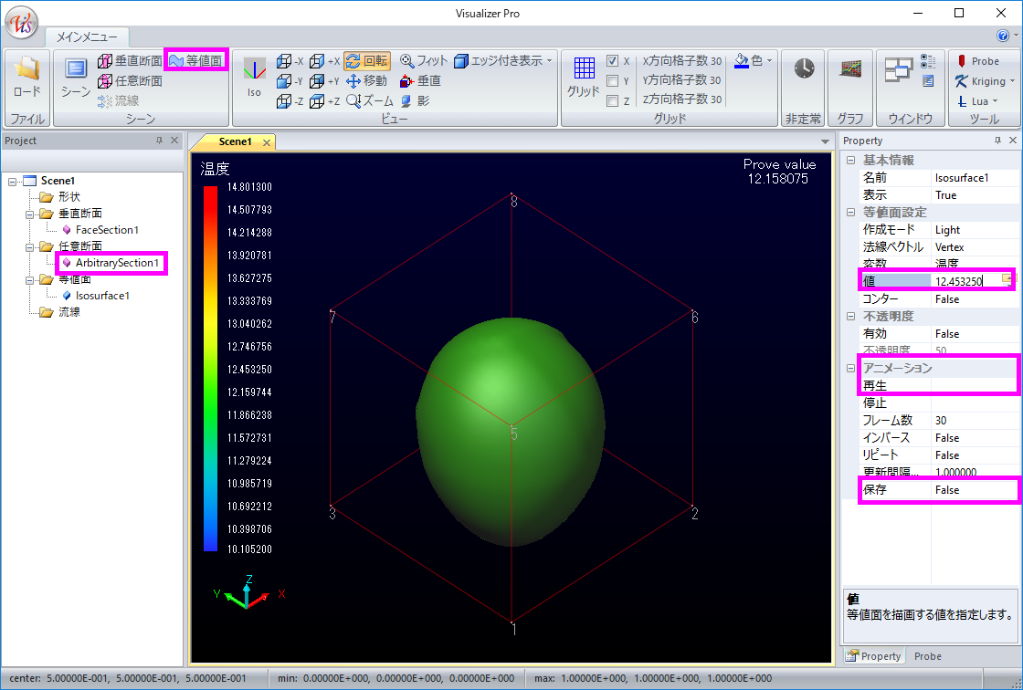Open the 非定常 clock icon
Image resolution: width=1023 pixels, height=690 pixels.
[x=804, y=69]
